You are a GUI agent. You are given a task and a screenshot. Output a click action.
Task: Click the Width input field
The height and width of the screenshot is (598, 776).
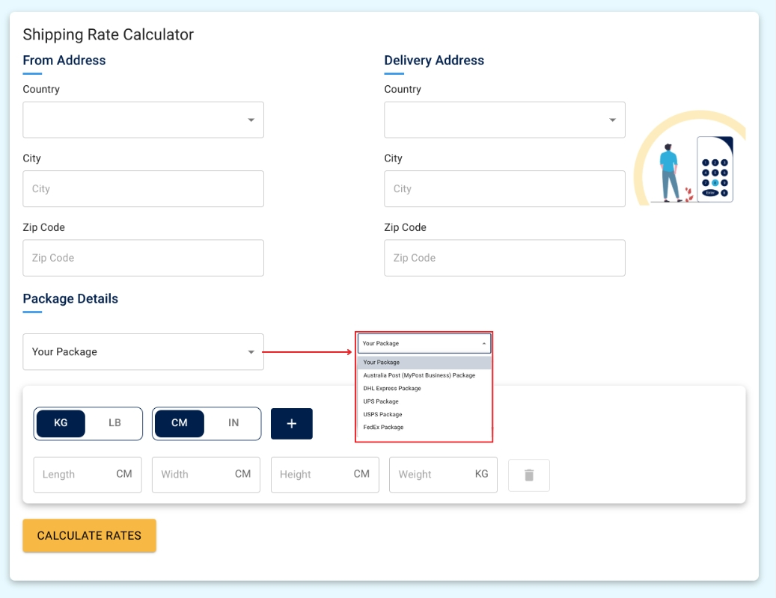click(206, 475)
